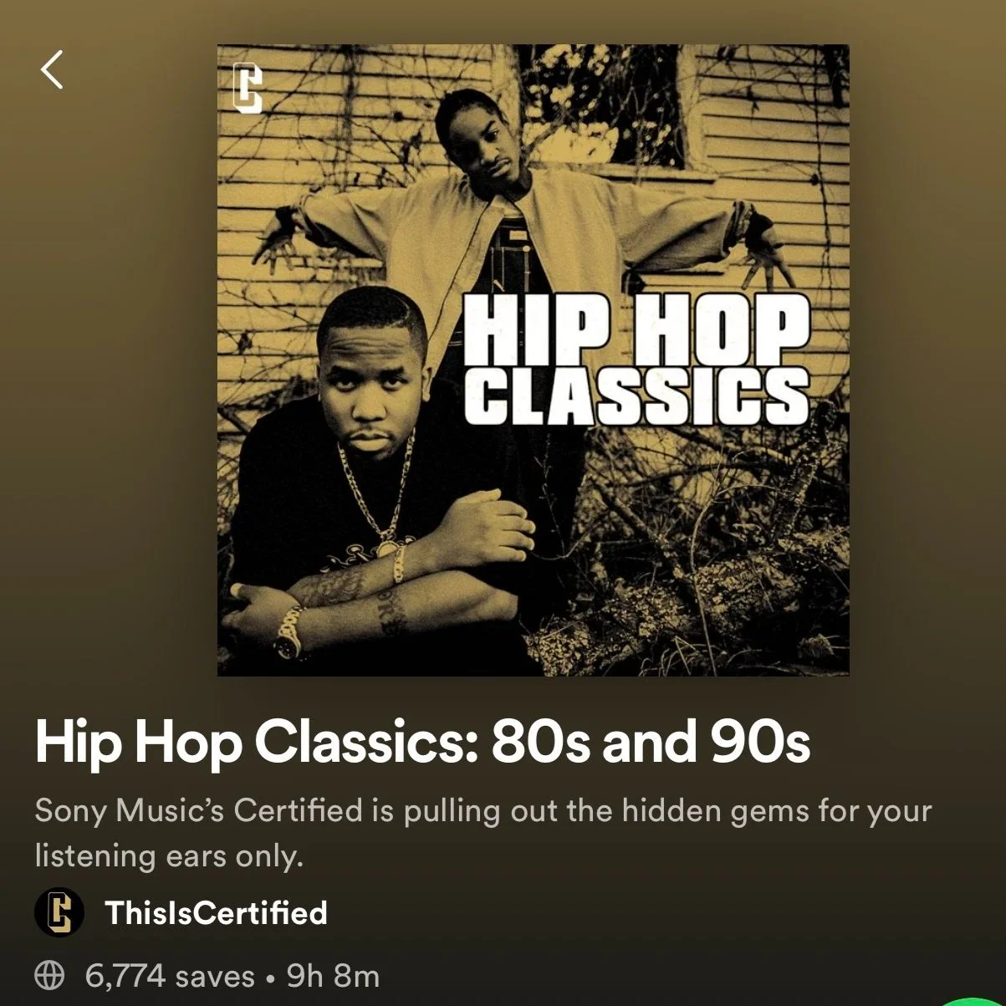Tap the standing man with outstretched arms
The width and height of the screenshot is (1006, 1006).
pyautogui.click(x=524, y=251)
